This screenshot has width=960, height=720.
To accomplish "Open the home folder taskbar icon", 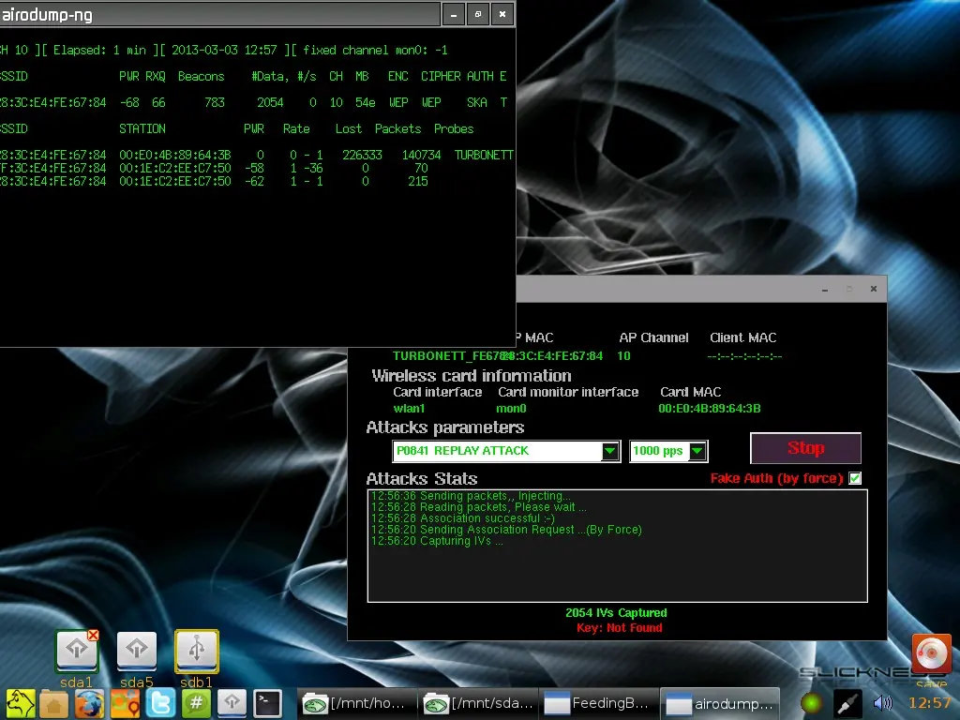I will [x=53, y=704].
